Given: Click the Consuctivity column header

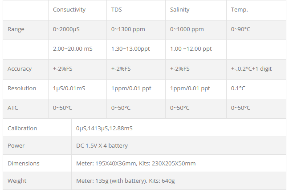Looking at the screenshot, I should coord(69,9).
